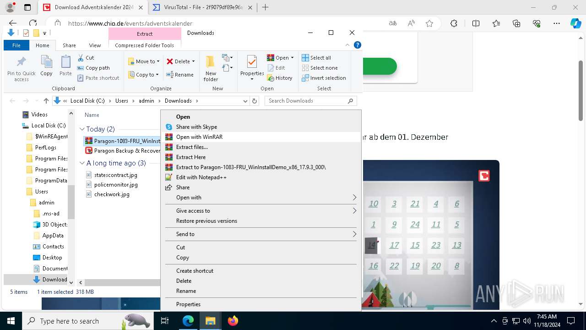Collapse the Today (2) group
The height and width of the screenshot is (330, 586).
click(82, 129)
